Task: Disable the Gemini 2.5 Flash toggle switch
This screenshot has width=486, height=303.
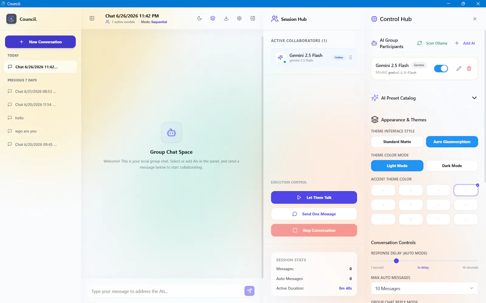Action: (441, 68)
